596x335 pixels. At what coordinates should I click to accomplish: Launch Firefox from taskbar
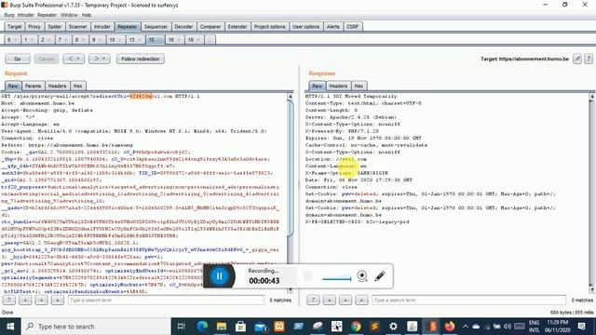pyautogui.click(x=450, y=327)
